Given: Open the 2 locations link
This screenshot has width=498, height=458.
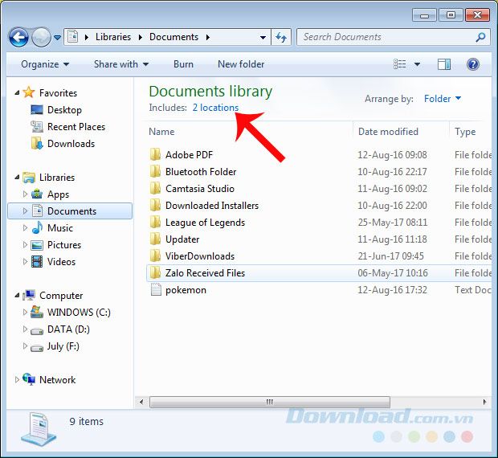Looking at the screenshot, I should coord(215,108).
